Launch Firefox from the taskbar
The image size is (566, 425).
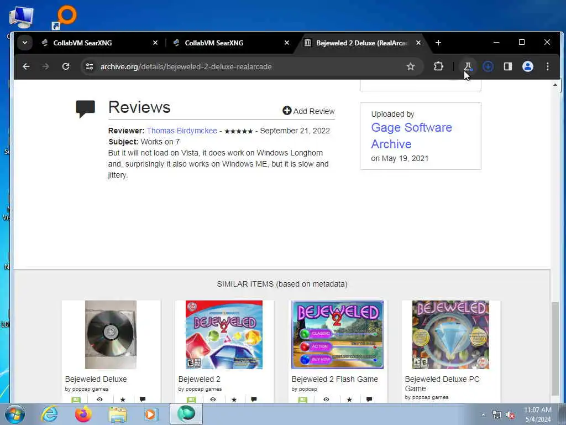[x=83, y=414]
